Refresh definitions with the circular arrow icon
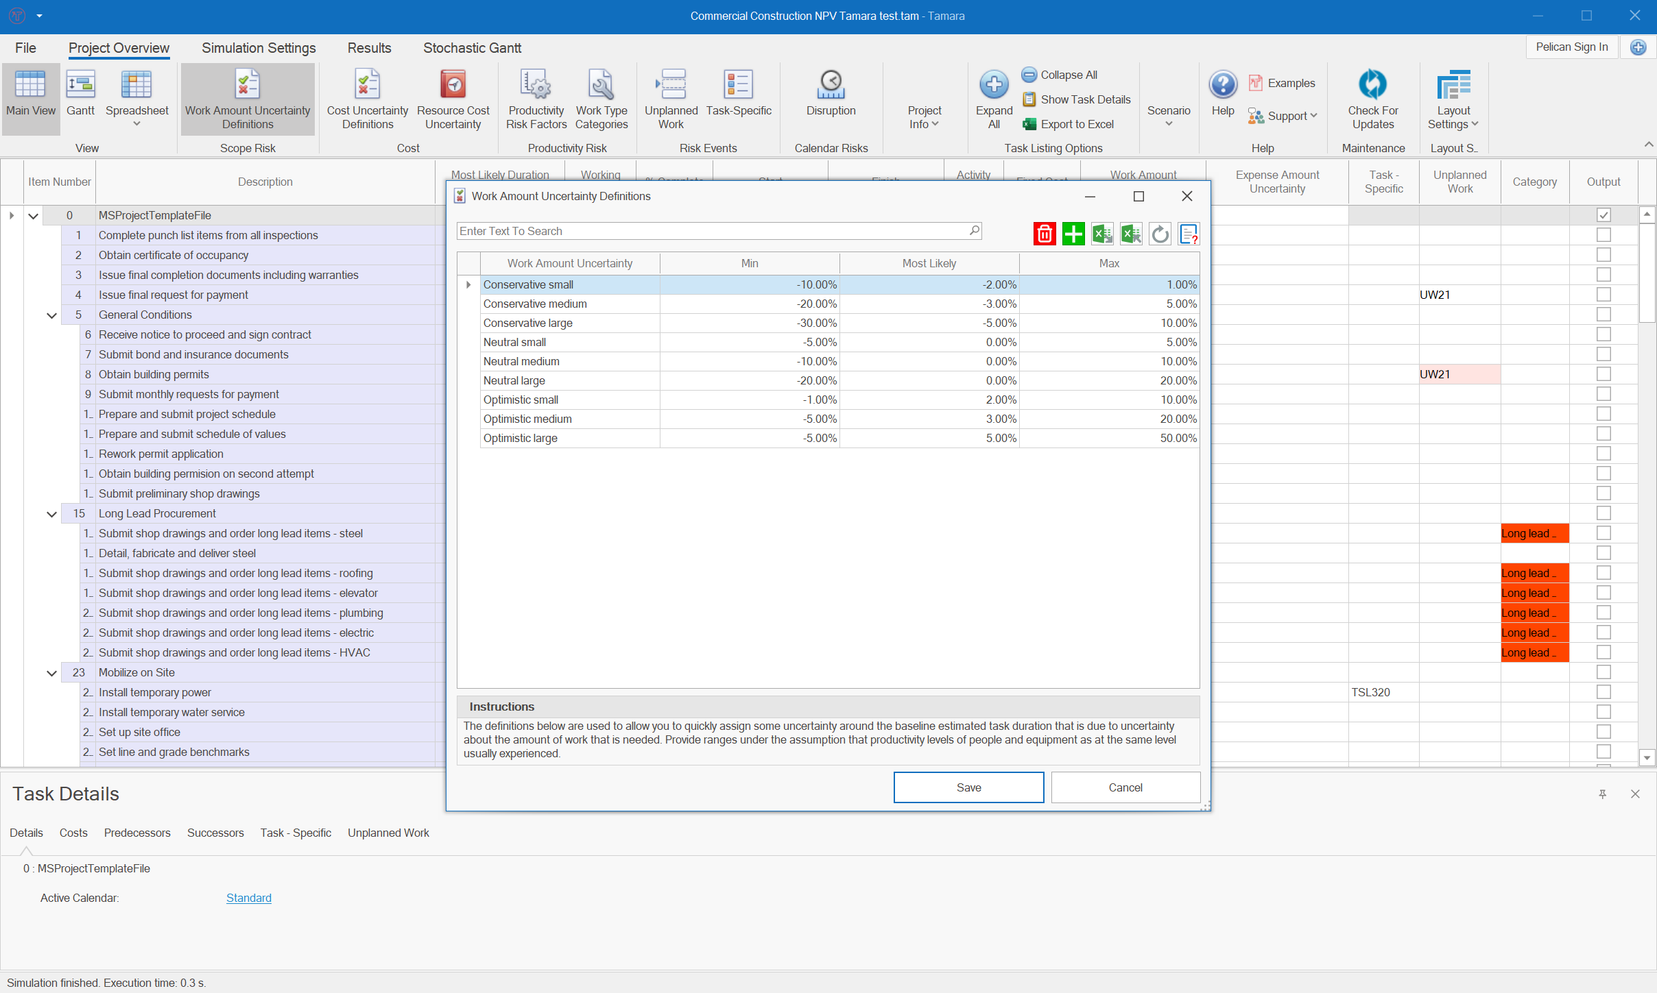 click(1159, 234)
